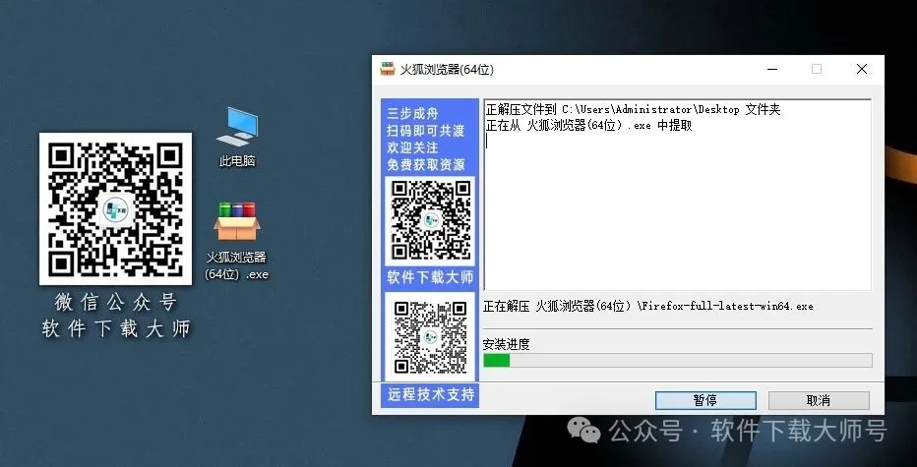Click the Firefox-full-latest-win64.exe status text
The width and height of the screenshot is (917, 467).
(x=648, y=306)
